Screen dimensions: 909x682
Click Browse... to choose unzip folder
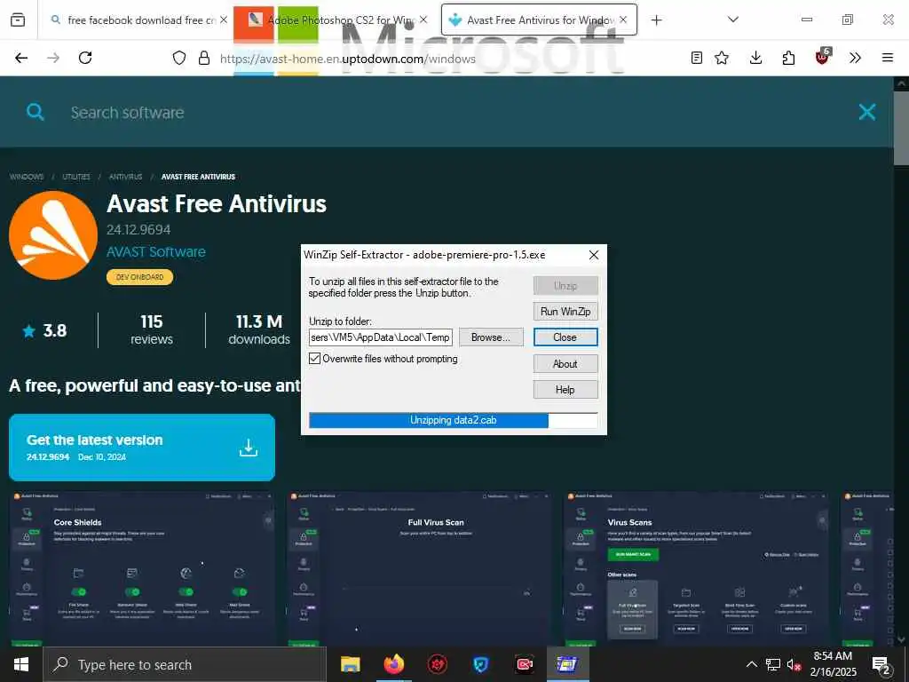coord(491,337)
